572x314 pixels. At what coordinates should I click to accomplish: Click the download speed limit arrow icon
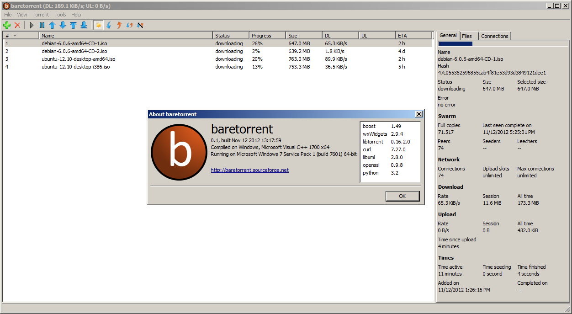pos(109,25)
